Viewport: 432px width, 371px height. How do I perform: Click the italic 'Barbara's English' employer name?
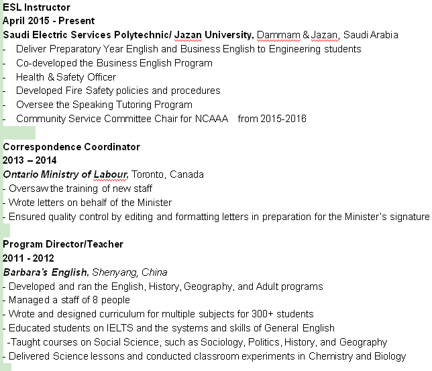[x=46, y=272]
